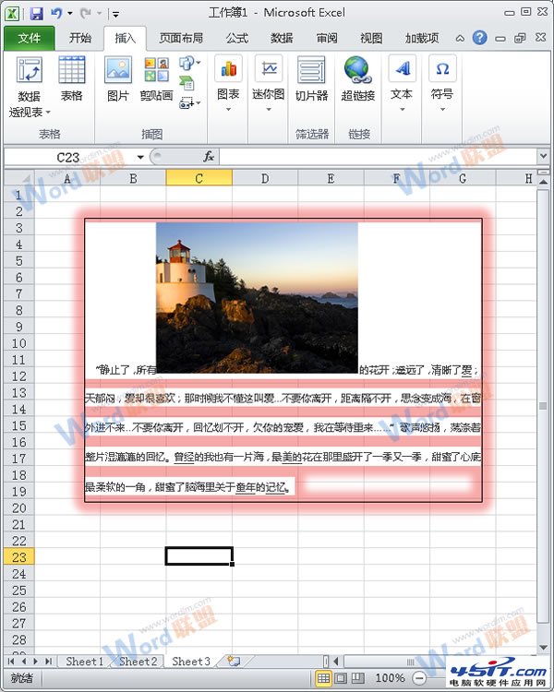554x692 pixels.
Task: Minimize the ribbon with the caret icon
Action: 460,39
